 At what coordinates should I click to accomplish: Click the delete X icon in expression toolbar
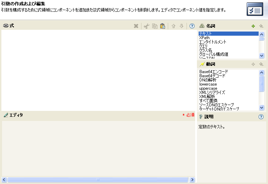click(x=136, y=26)
